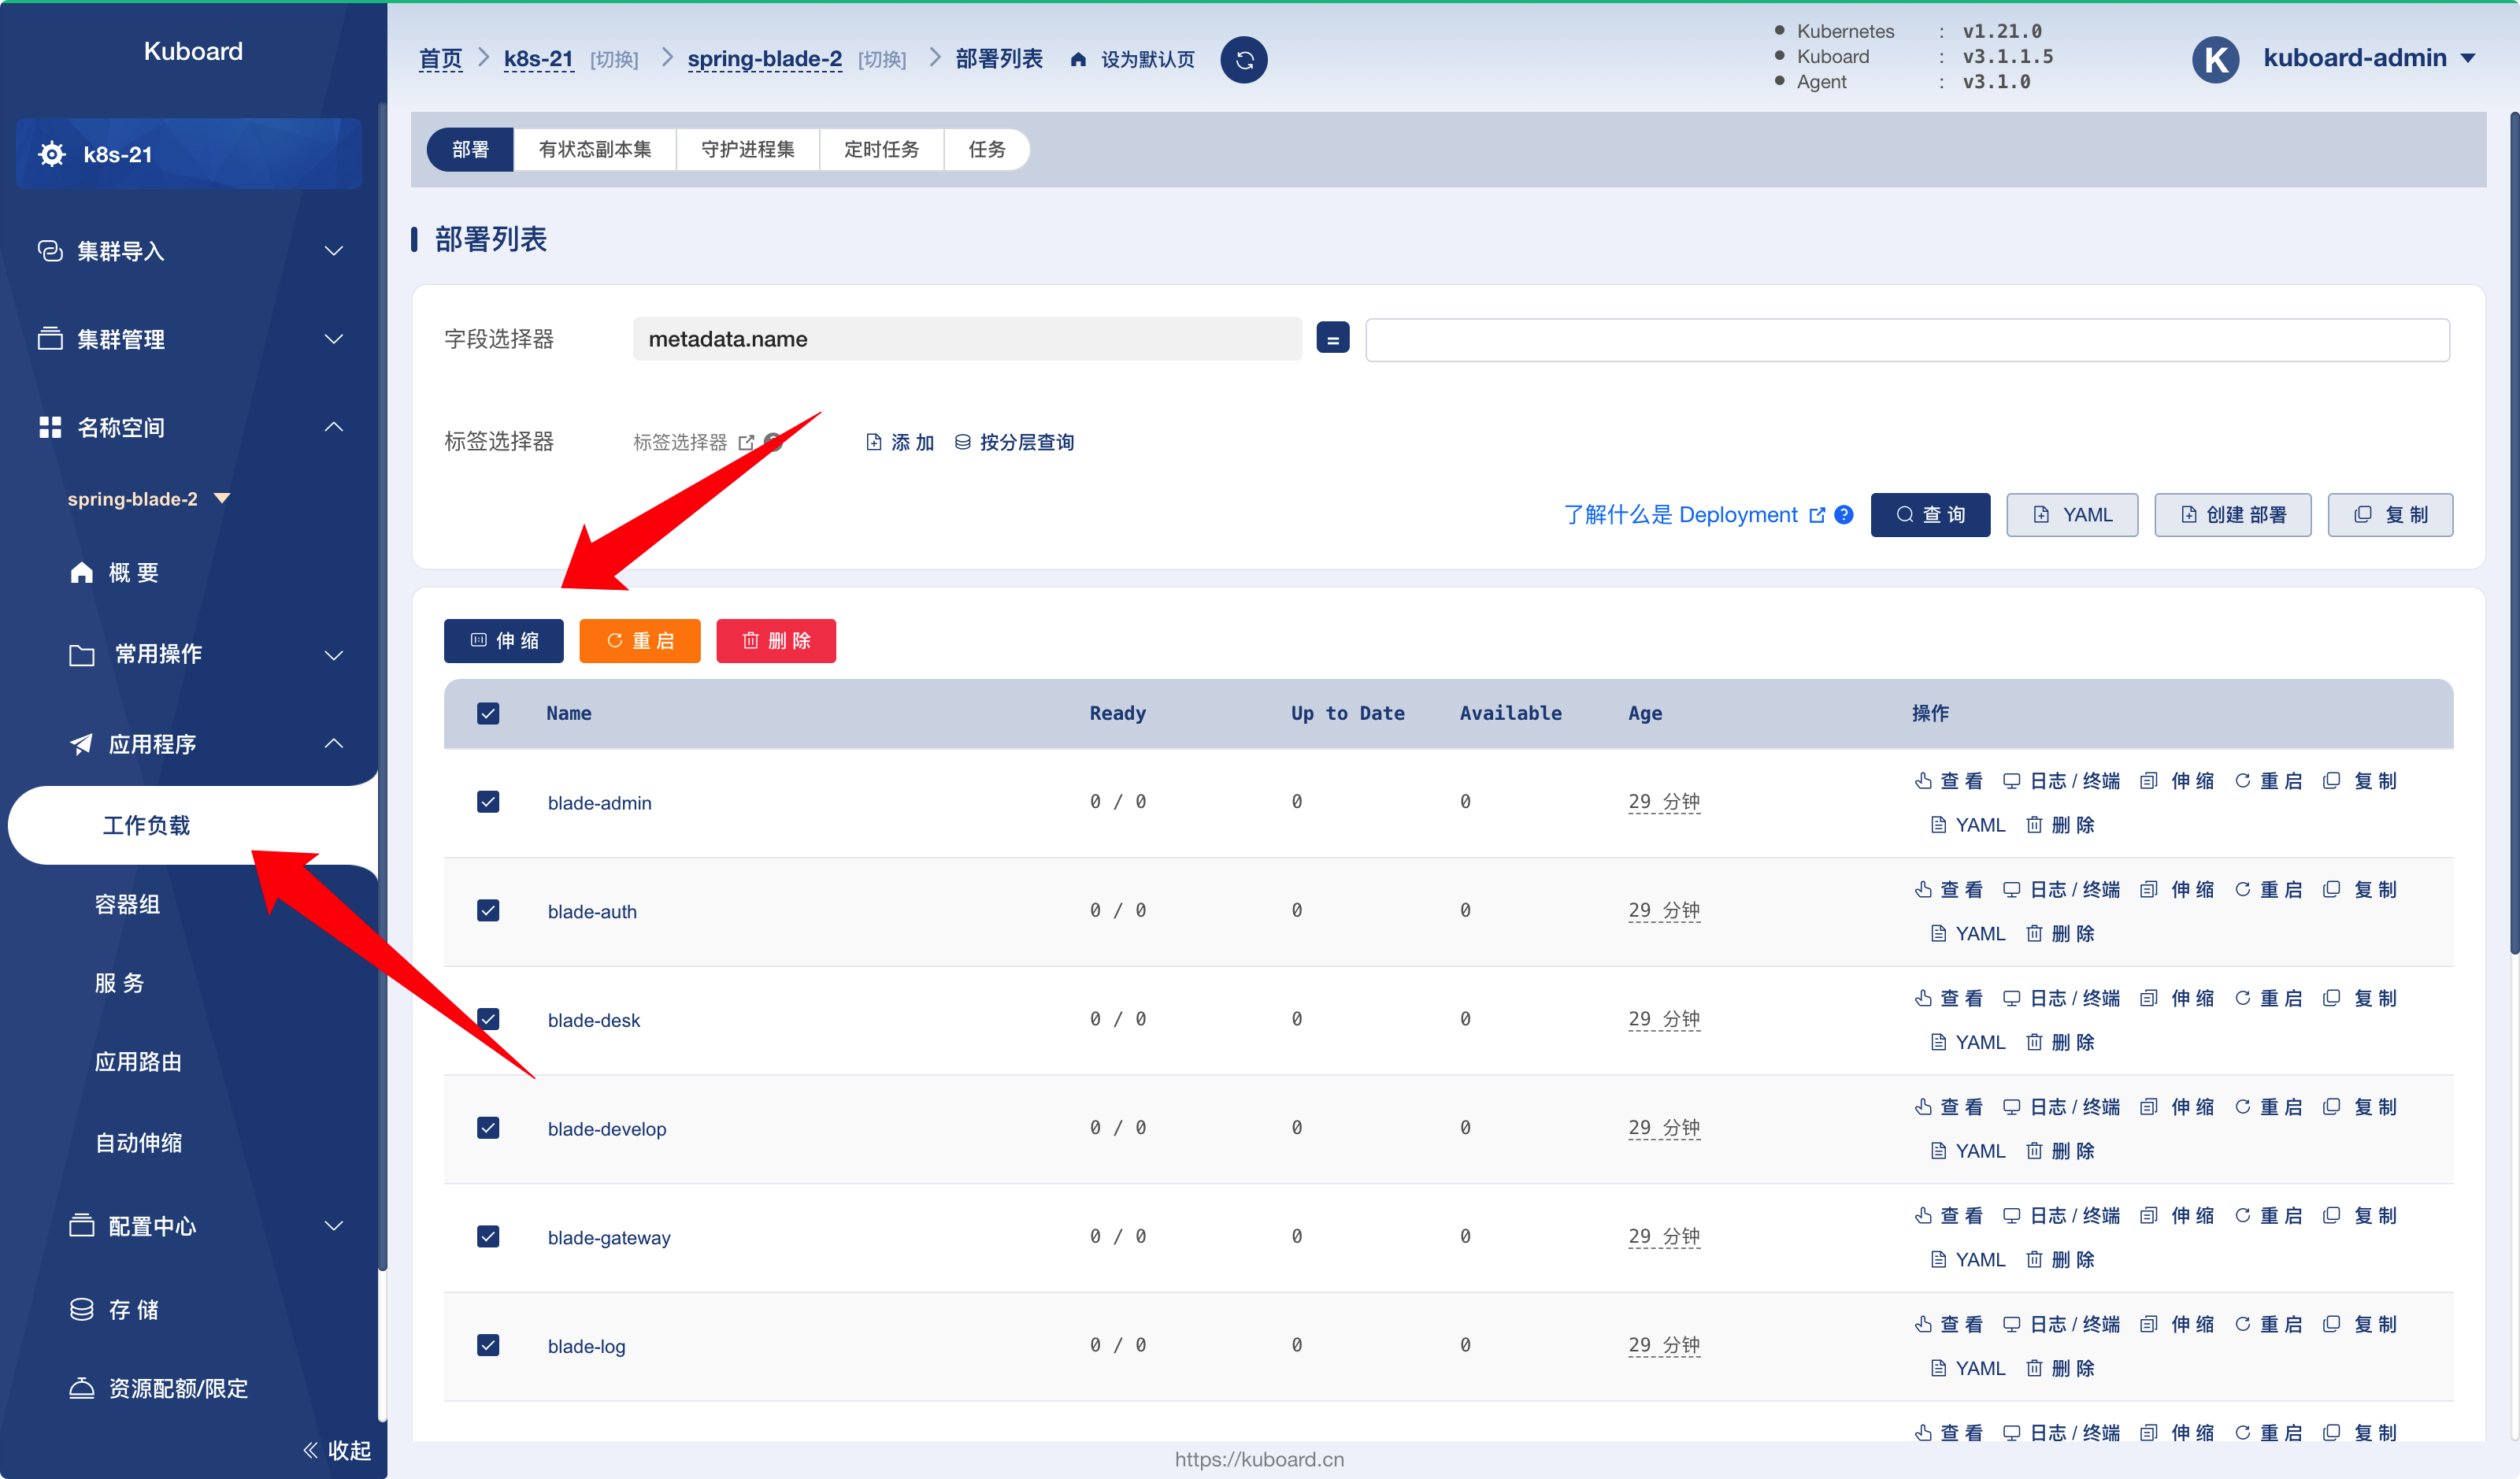The height and width of the screenshot is (1479, 2520).
Task: Click the circular refresh icon in breadcrumb bar
Action: 1244,60
